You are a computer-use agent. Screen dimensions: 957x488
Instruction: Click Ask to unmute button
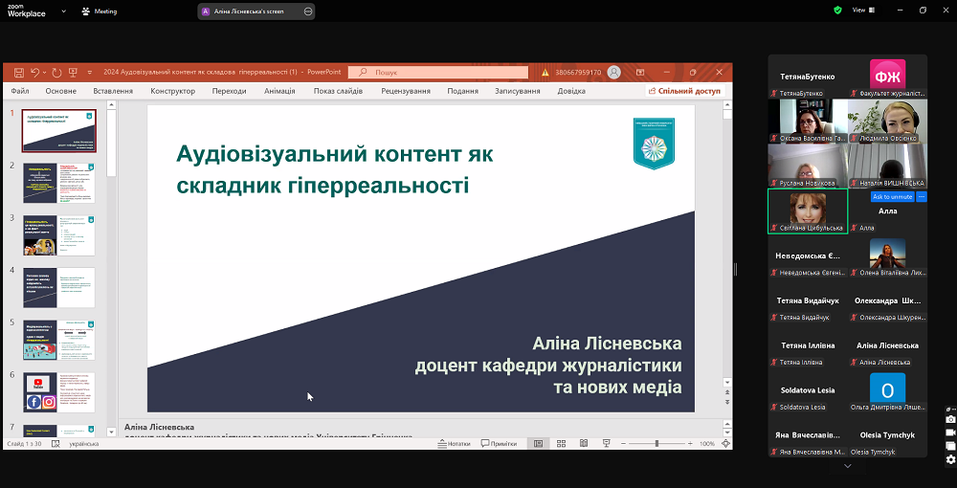coord(892,196)
